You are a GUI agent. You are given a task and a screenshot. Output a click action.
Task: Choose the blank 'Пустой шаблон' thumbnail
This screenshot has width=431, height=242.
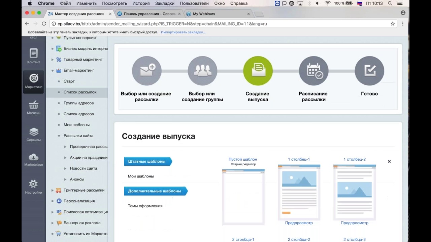pos(243,197)
